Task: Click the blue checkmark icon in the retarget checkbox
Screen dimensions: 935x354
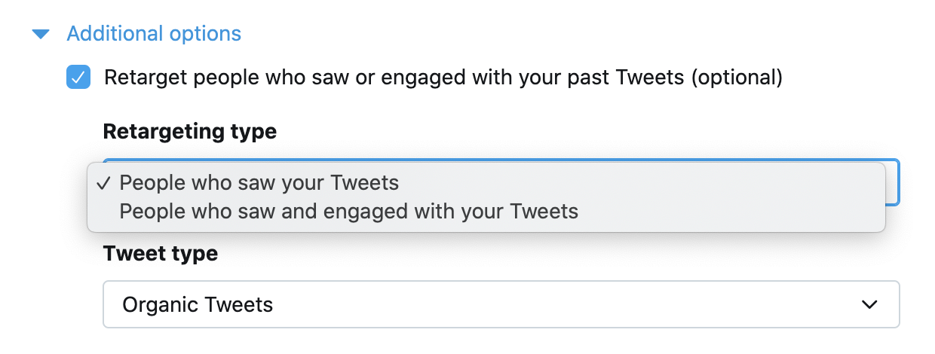Action: [x=78, y=78]
